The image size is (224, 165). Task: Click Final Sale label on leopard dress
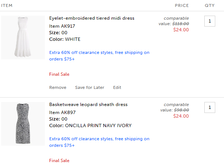click(x=59, y=161)
